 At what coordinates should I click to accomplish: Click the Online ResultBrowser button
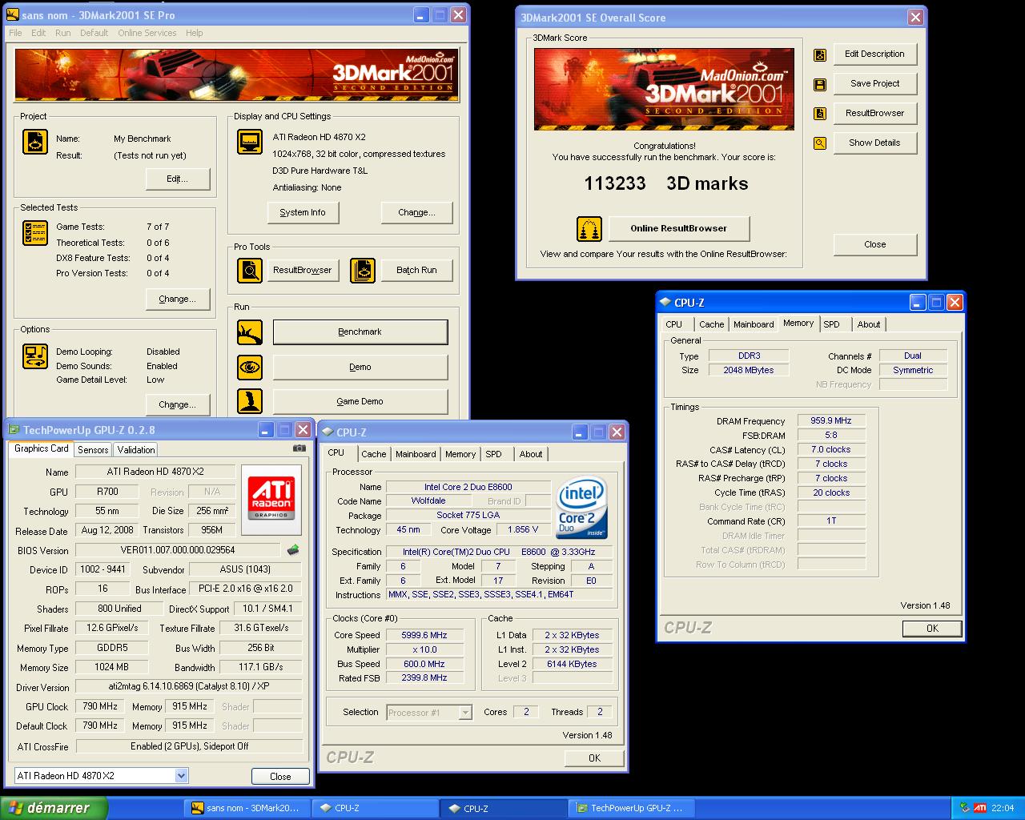[679, 229]
